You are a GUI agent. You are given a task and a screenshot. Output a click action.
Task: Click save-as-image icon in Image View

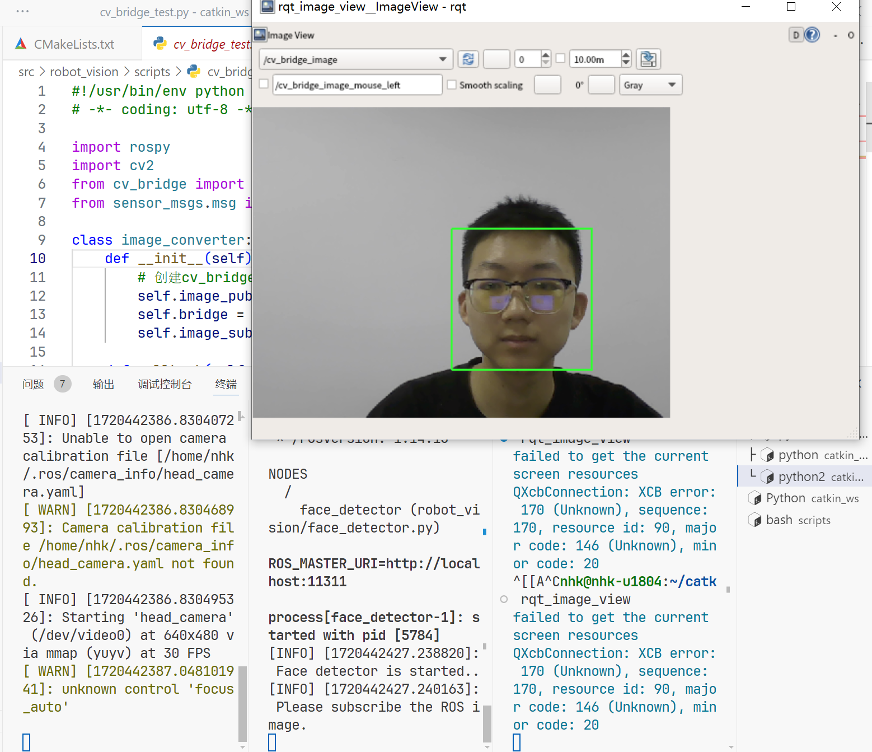(x=648, y=59)
